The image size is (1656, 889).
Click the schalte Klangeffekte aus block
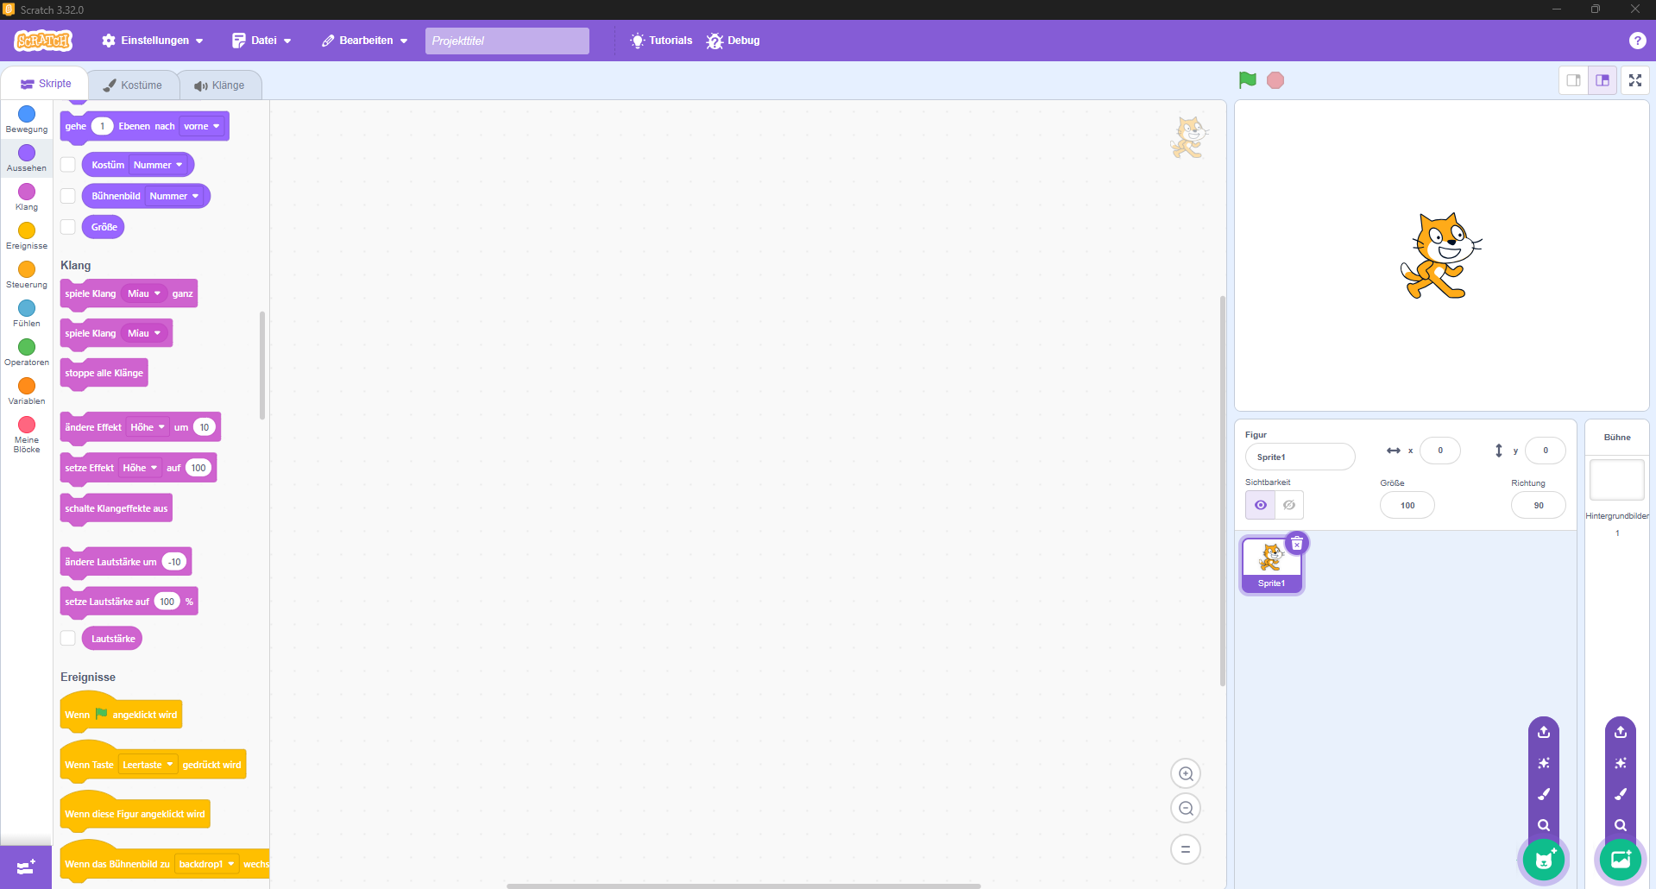116,508
